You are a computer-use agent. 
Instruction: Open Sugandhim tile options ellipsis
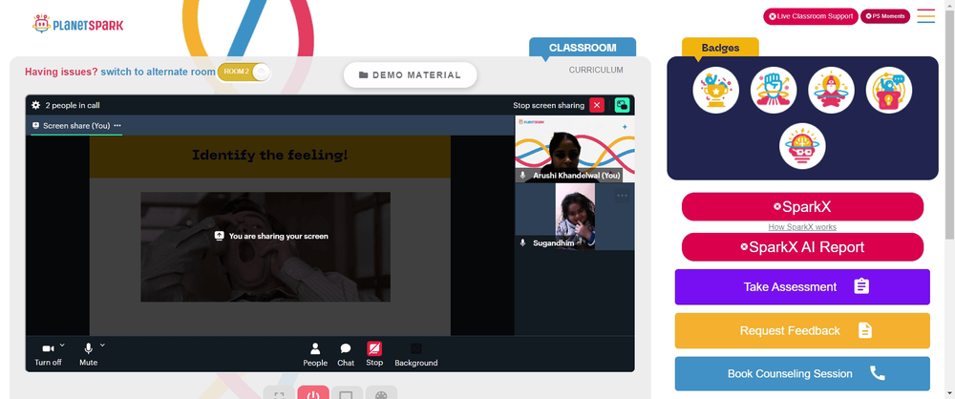pos(622,196)
